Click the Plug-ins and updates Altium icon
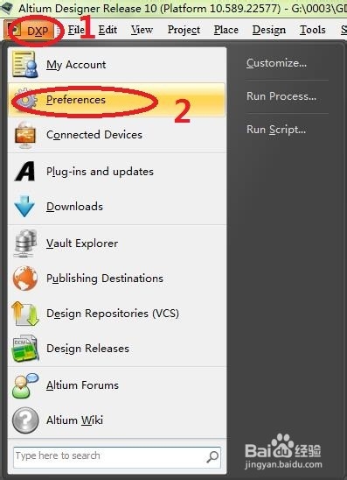This screenshot has width=347, height=480. pyautogui.click(x=25, y=171)
